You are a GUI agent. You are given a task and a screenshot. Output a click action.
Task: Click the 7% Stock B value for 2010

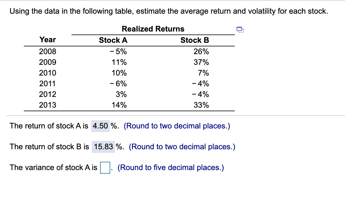203,73
